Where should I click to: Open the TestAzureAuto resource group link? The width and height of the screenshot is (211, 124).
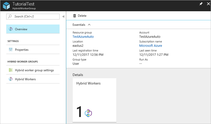(83, 37)
